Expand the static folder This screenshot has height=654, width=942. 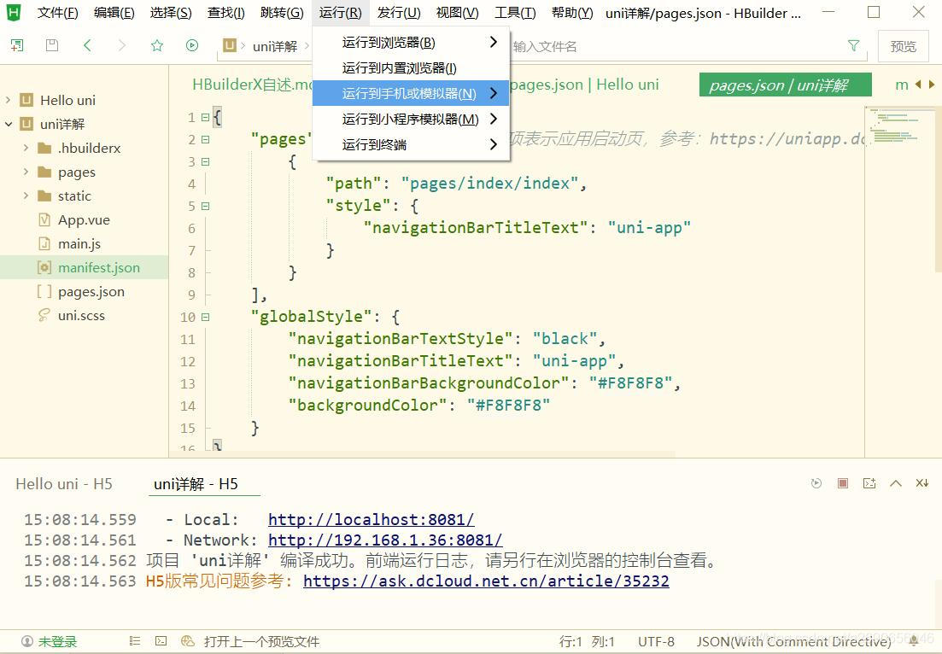pyautogui.click(x=26, y=196)
